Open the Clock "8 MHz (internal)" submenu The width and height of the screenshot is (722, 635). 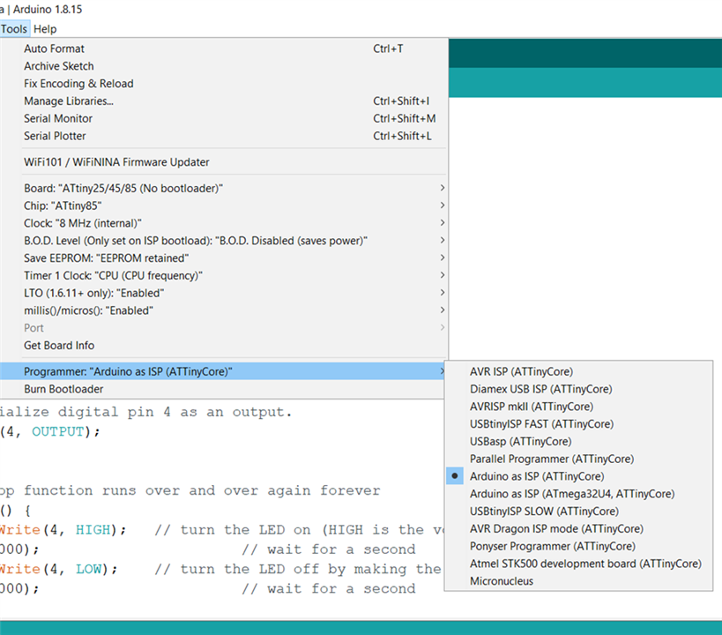pyautogui.click(x=82, y=223)
